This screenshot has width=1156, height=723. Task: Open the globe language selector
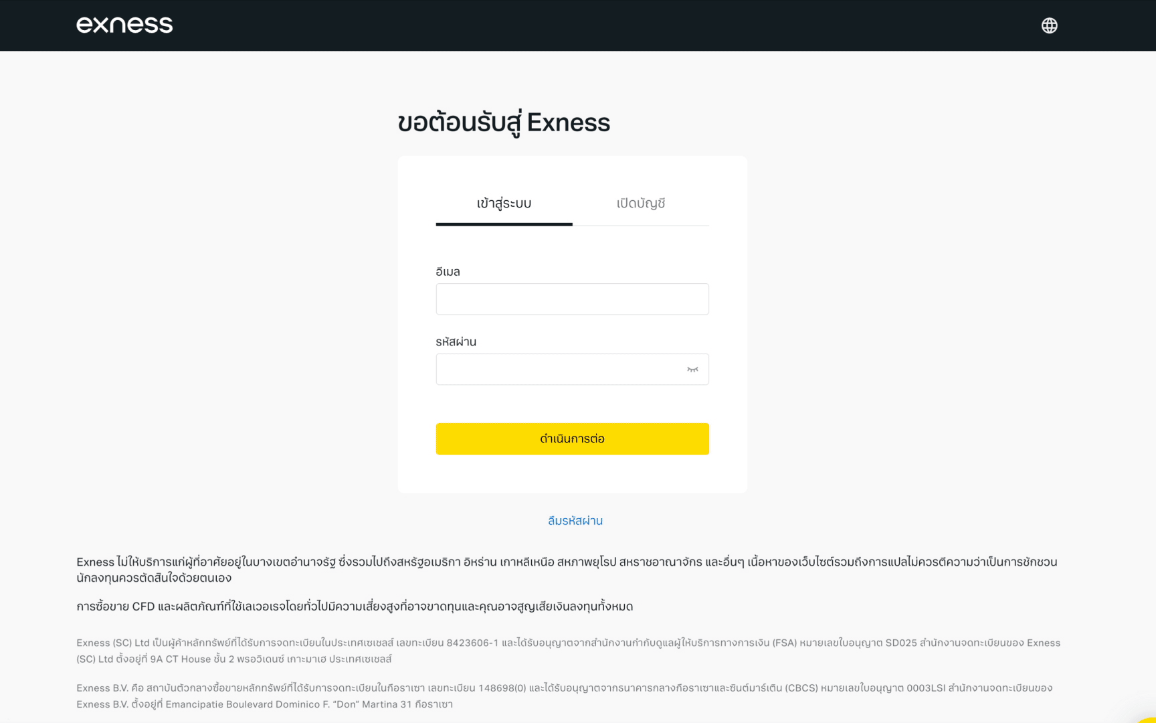coord(1049,25)
